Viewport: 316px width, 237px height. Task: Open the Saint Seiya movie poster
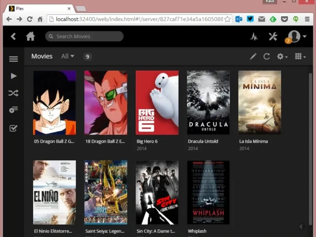[x=106, y=192]
